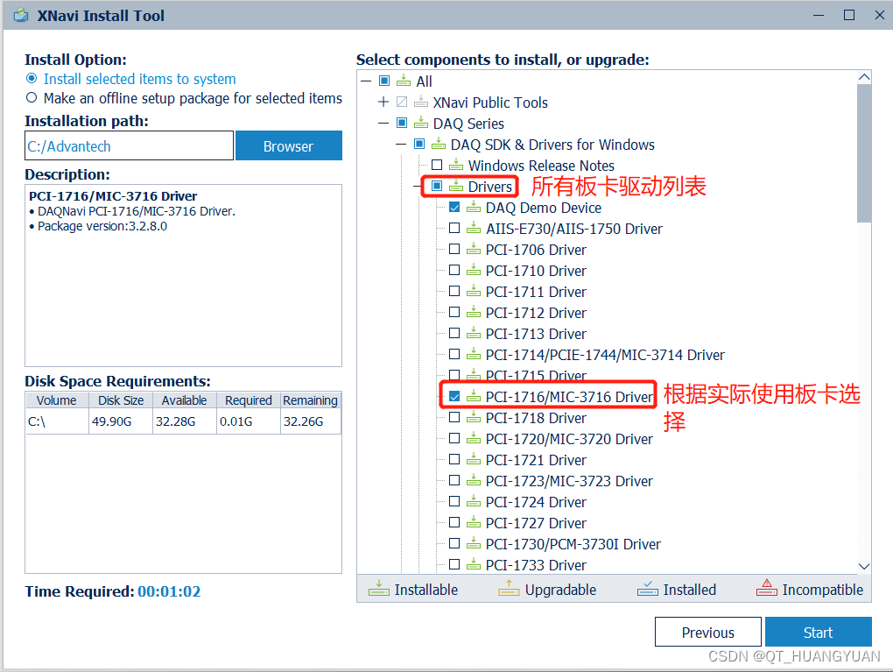Click the Remaining column header

tap(311, 400)
